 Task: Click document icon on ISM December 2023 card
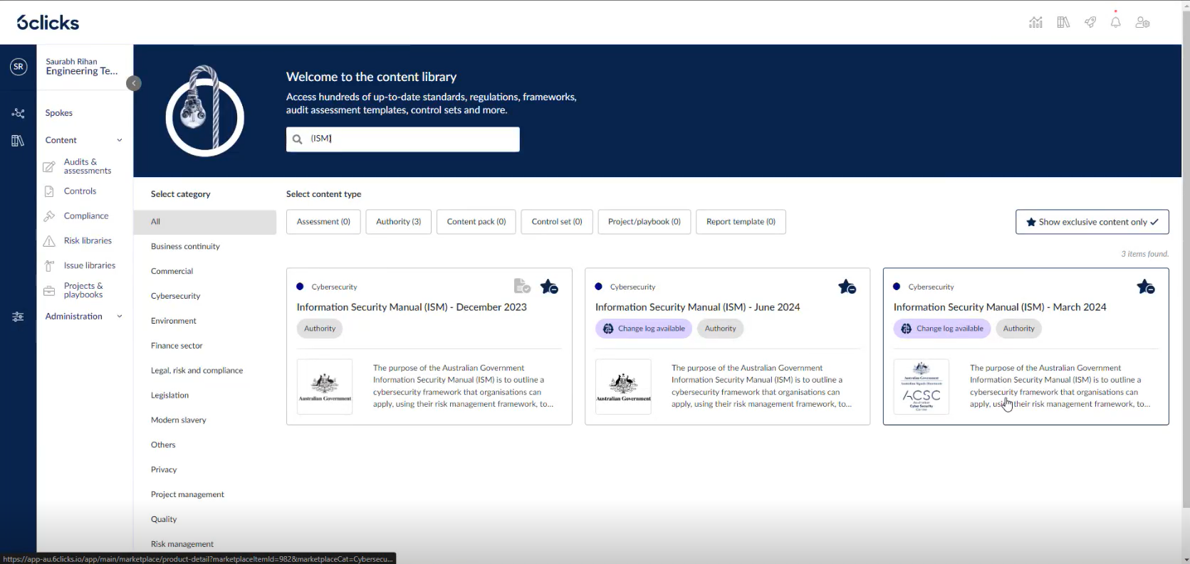pos(522,286)
